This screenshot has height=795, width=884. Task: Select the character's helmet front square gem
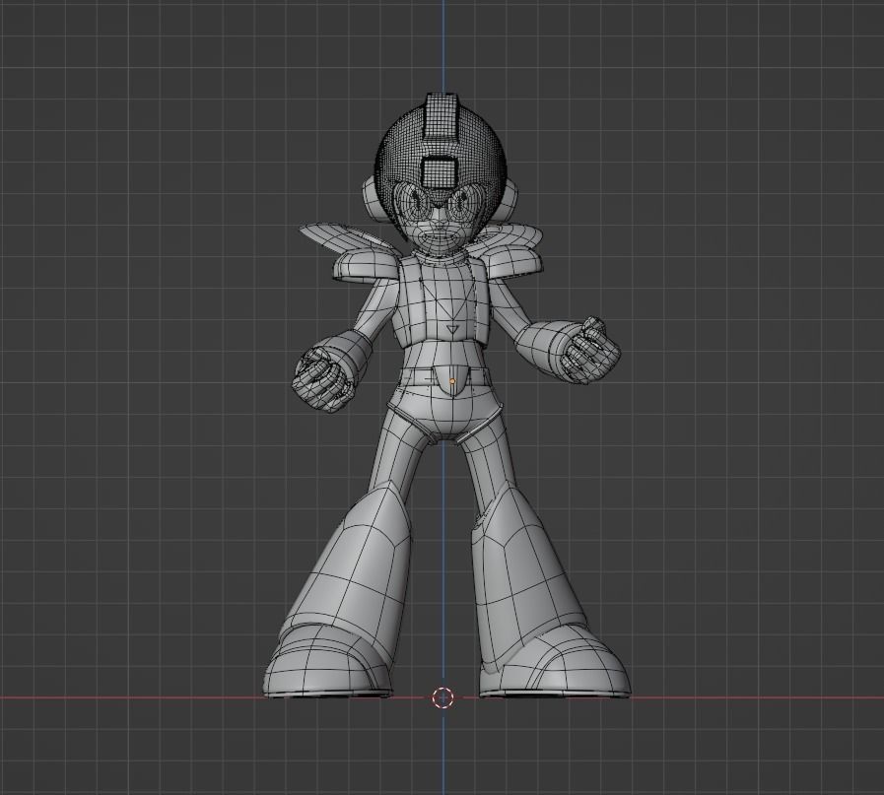tap(439, 171)
